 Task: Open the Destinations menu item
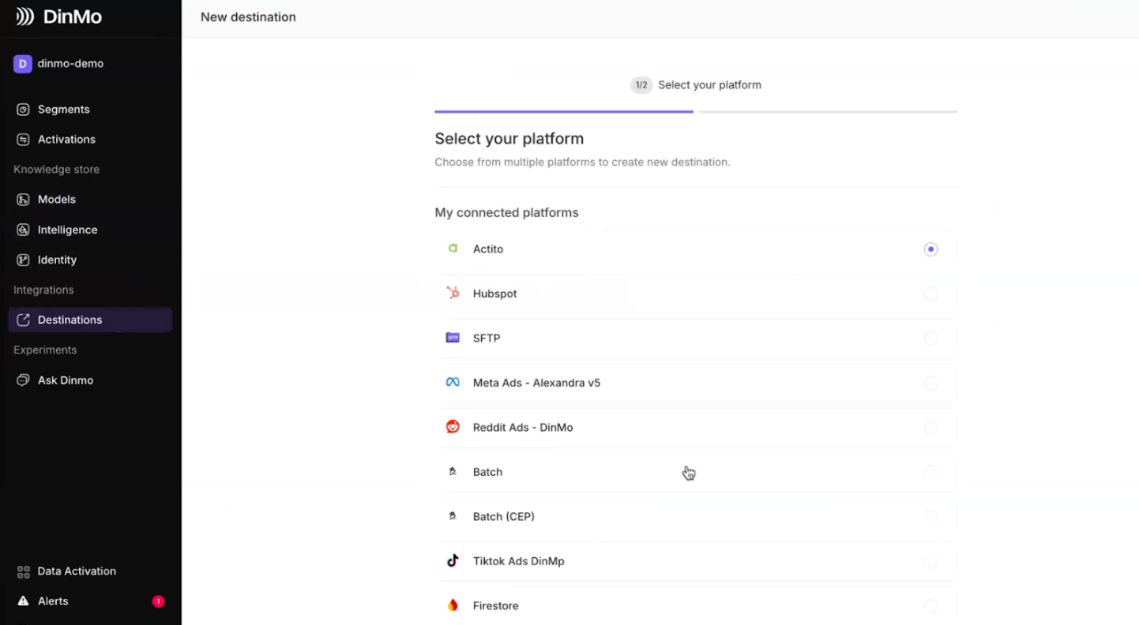[x=90, y=320]
